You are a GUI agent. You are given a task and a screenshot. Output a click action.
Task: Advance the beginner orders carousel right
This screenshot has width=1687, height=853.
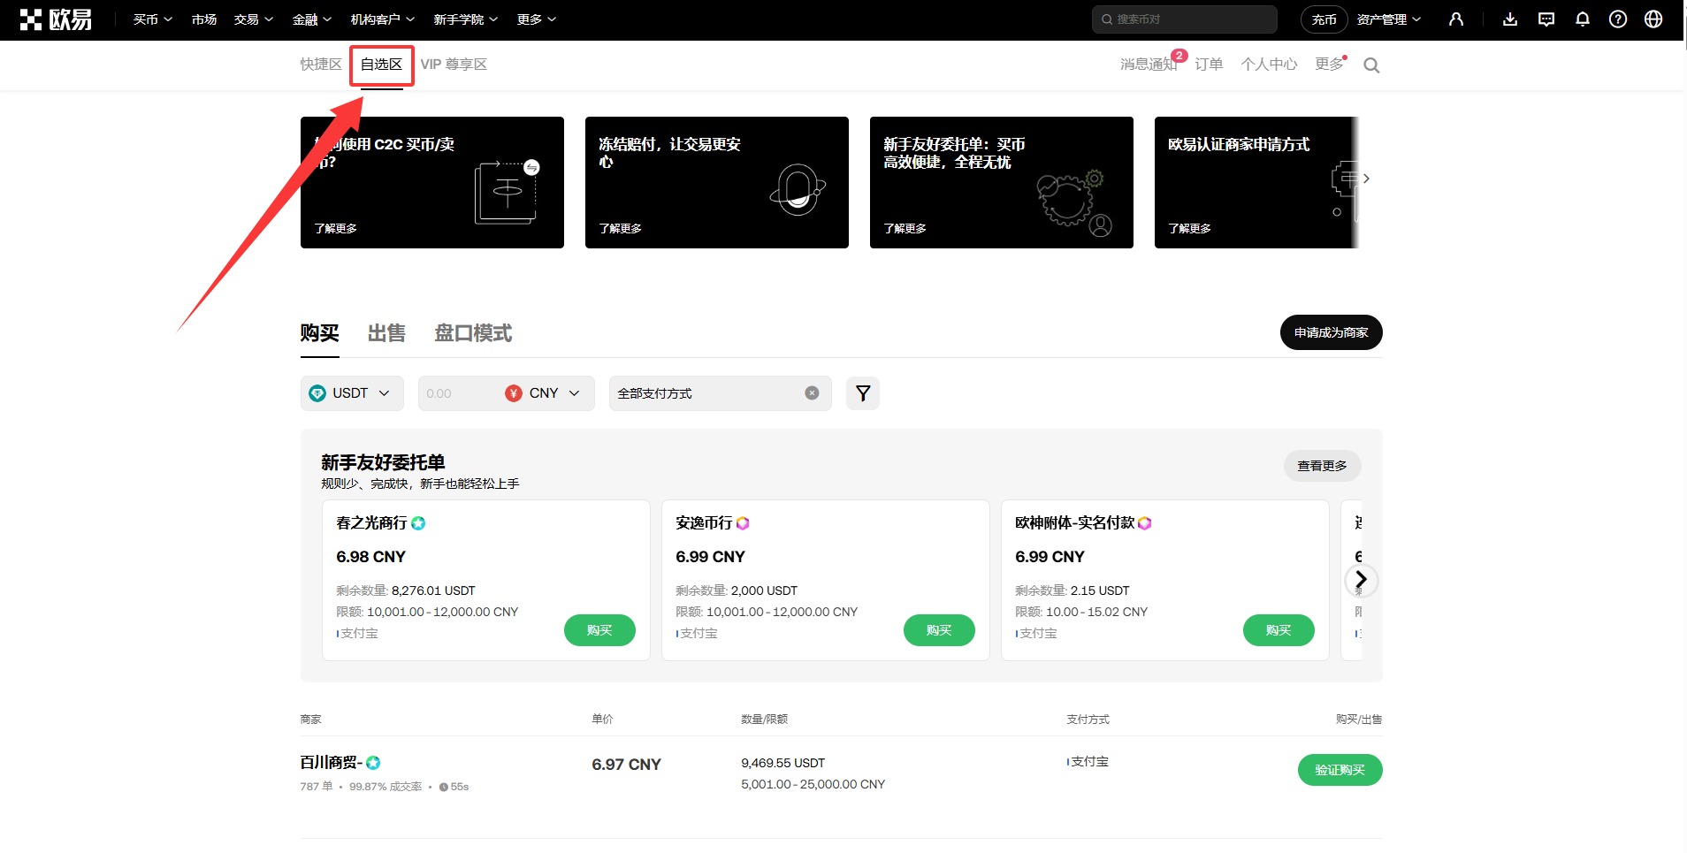tap(1361, 580)
